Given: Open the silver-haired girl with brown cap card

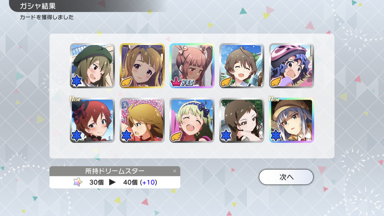Looking at the screenshot, I should pos(292,120).
